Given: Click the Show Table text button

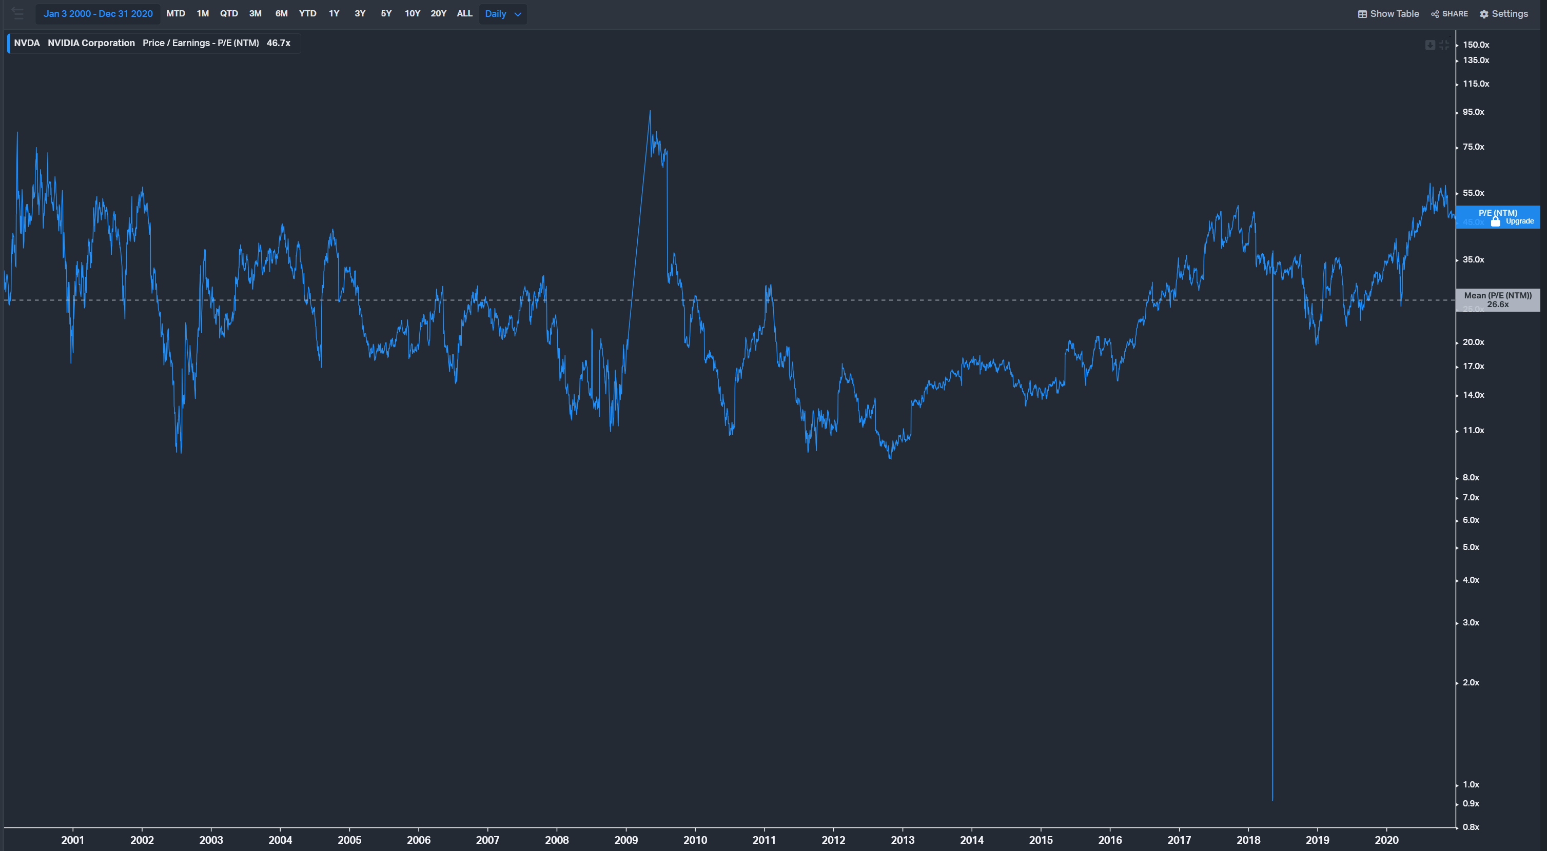Looking at the screenshot, I should (1395, 14).
